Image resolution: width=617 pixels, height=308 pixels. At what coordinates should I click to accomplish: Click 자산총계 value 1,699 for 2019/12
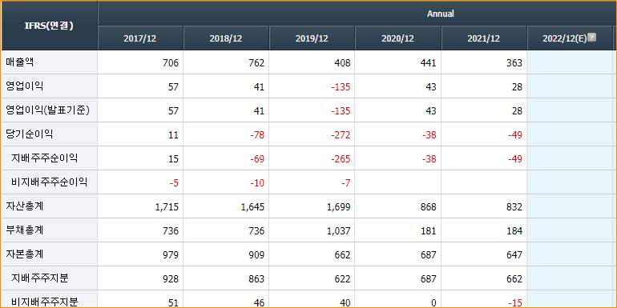click(339, 206)
